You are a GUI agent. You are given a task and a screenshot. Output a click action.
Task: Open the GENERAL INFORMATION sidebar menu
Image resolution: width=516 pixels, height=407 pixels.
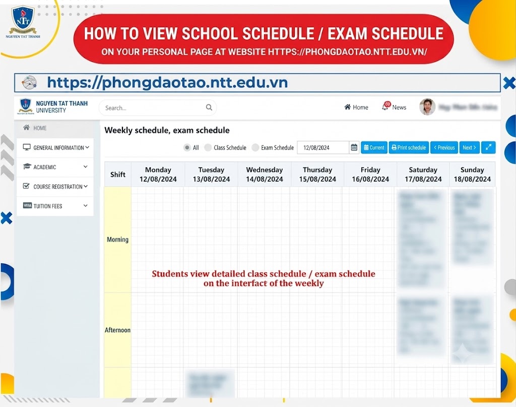click(55, 148)
